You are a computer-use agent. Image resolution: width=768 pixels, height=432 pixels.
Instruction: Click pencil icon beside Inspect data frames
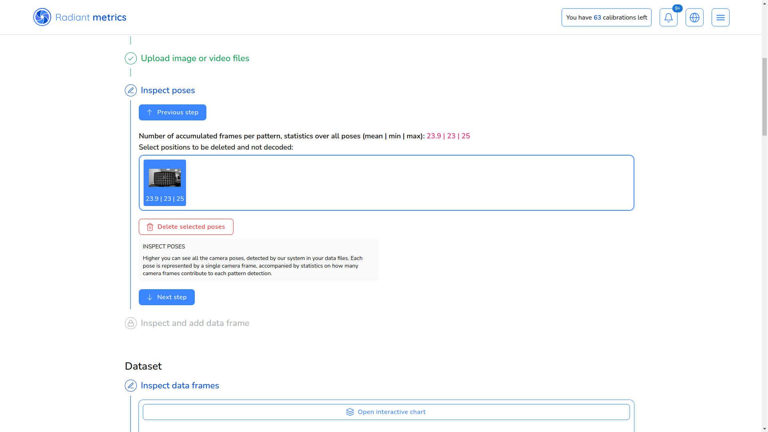click(131, 386)
